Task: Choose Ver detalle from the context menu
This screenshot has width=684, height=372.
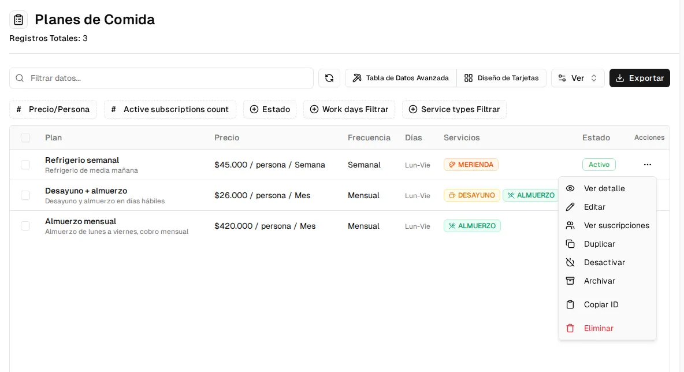Action: (x=607, y=188)
